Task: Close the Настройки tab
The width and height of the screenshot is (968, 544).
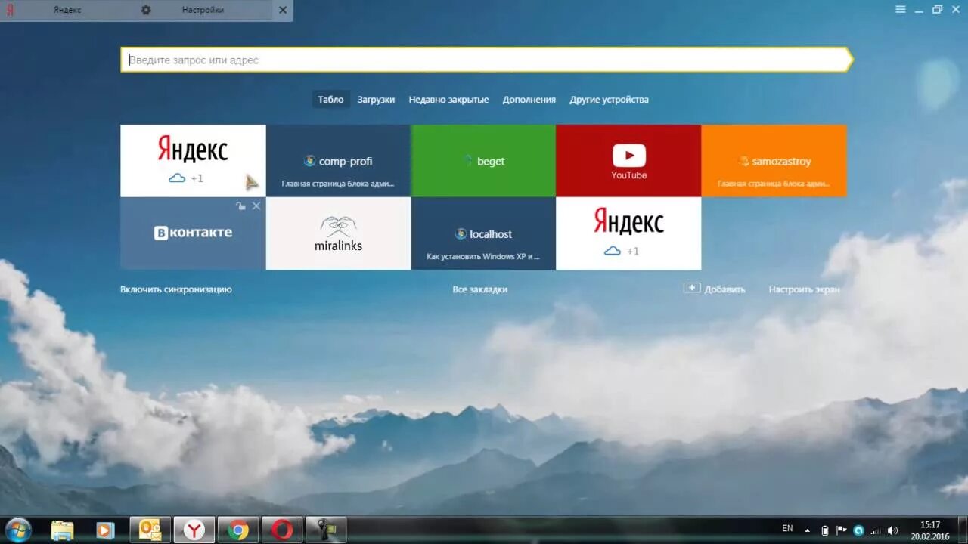Action: coord(283,11)
